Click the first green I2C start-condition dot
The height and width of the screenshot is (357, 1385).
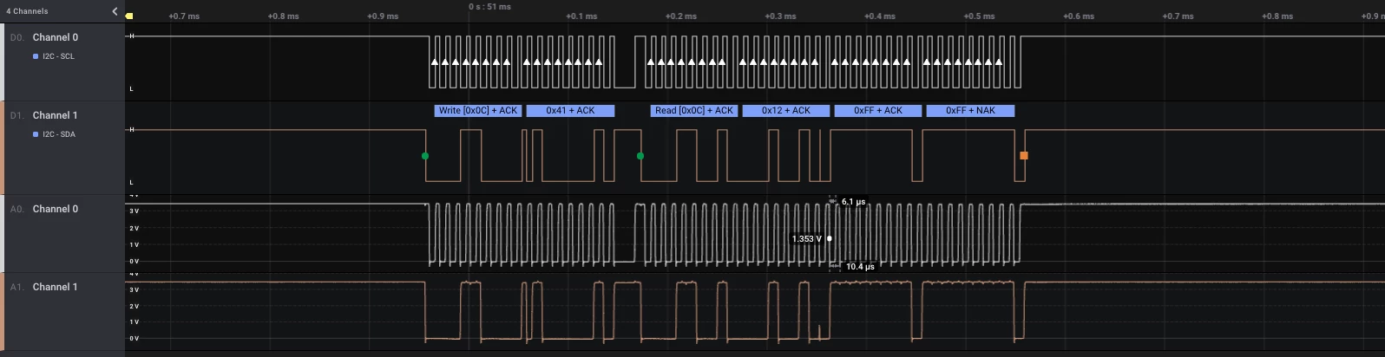point(425,156)
